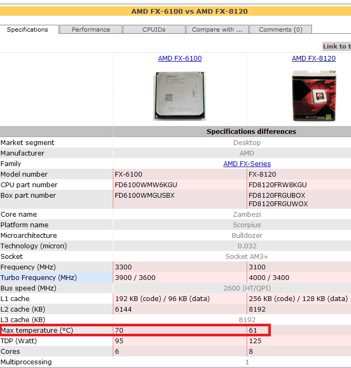Click the 6144 L2 cache value
Screen dimensions: 351x368
pos(123,309)
